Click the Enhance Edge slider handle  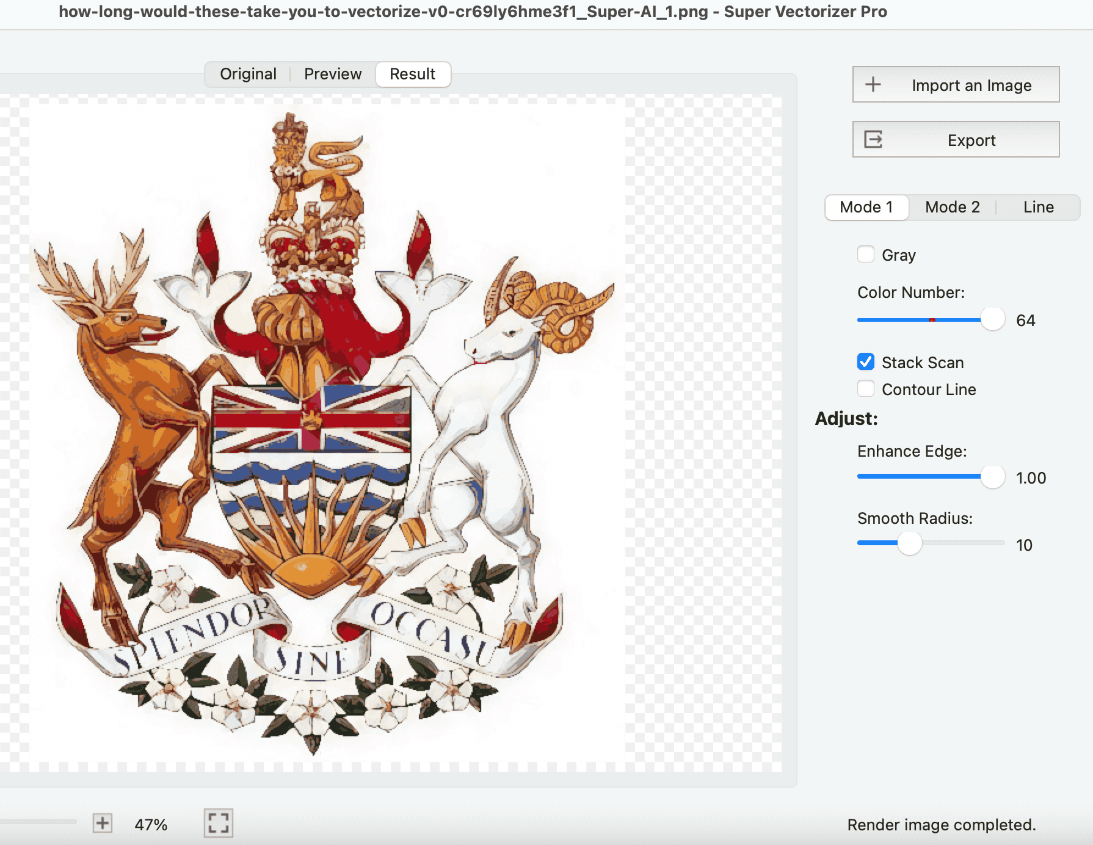993,477
